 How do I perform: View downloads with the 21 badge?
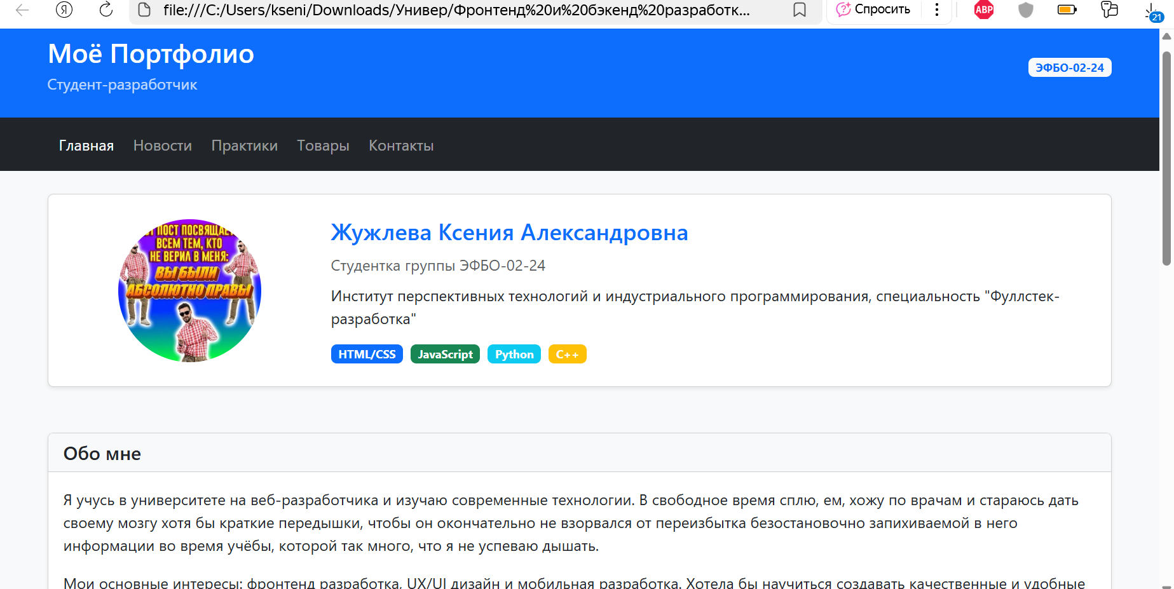(1152, 13)
